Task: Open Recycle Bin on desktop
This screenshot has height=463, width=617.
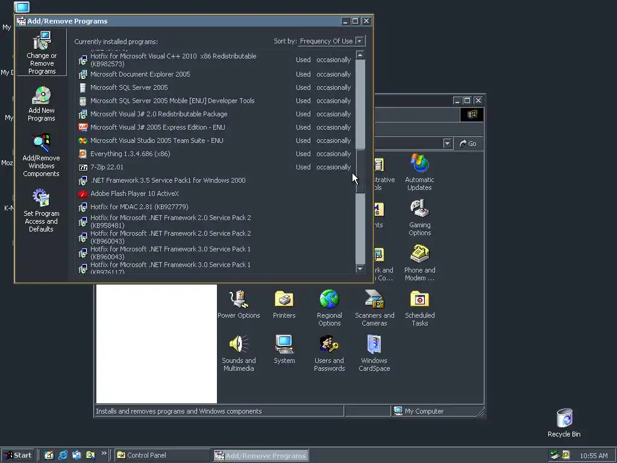Action: click(564, 423)
